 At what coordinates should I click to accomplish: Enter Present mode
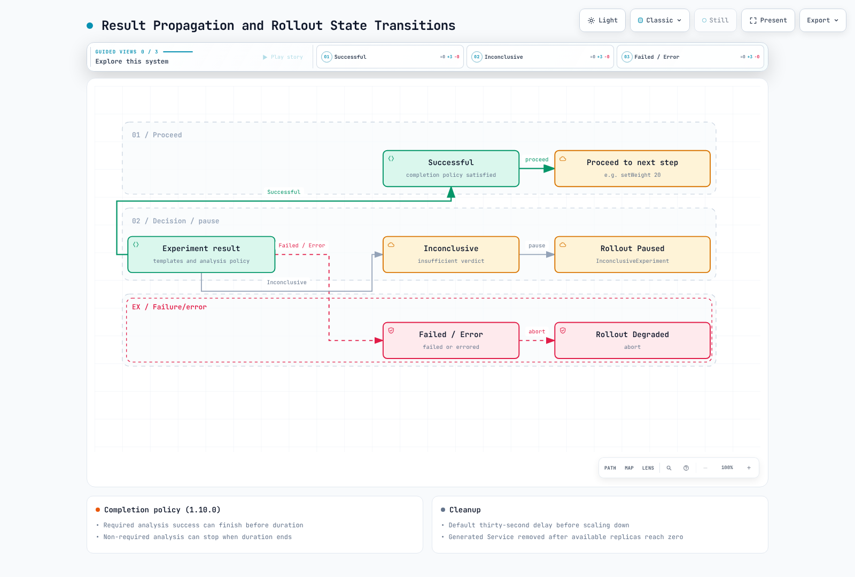pos(768,20)
